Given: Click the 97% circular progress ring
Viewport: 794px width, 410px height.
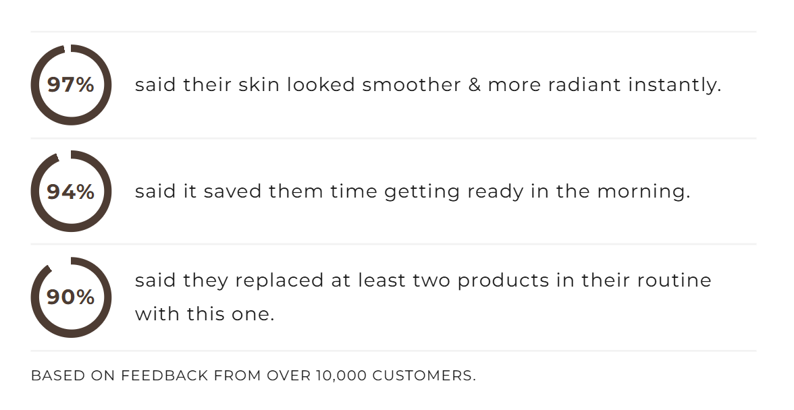Looking at the screenshot, I should (71, 121).
